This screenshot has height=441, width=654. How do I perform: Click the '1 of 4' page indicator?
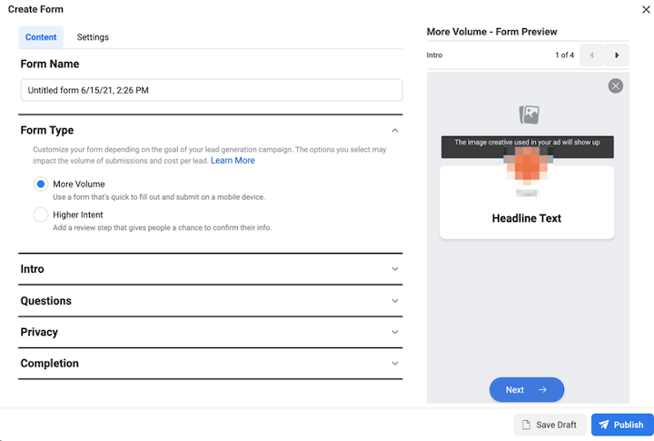coord(564,55)
